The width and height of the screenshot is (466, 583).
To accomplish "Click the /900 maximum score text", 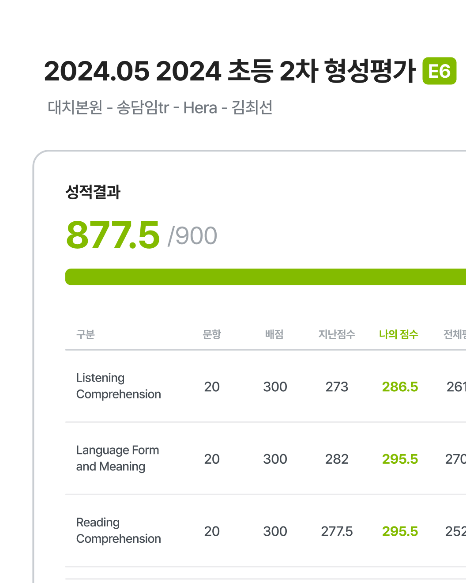I will pyautogui.click(x=192, y=236).
